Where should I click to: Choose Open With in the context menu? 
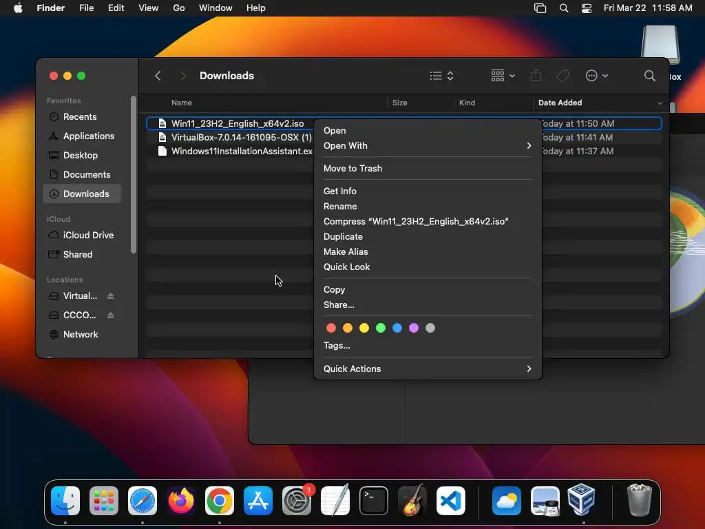click(x=427, y=146)
